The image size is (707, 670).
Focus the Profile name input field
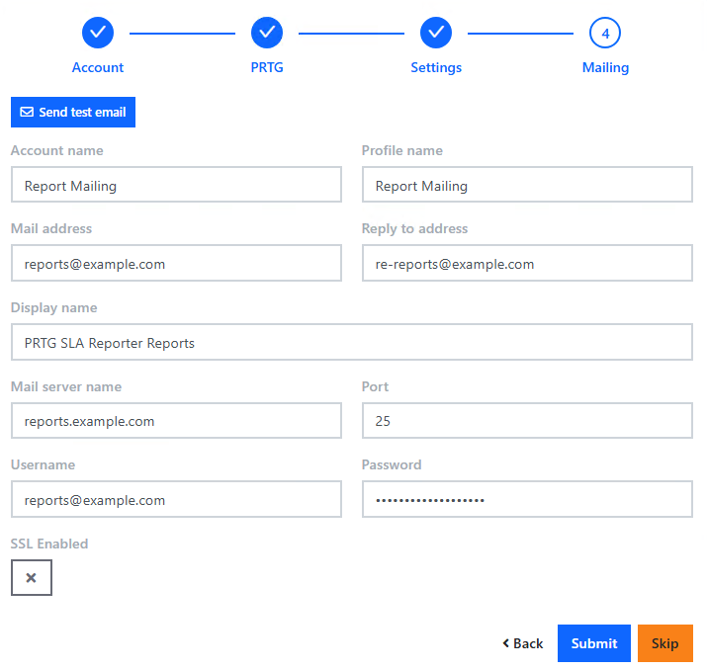pos(527,185)
